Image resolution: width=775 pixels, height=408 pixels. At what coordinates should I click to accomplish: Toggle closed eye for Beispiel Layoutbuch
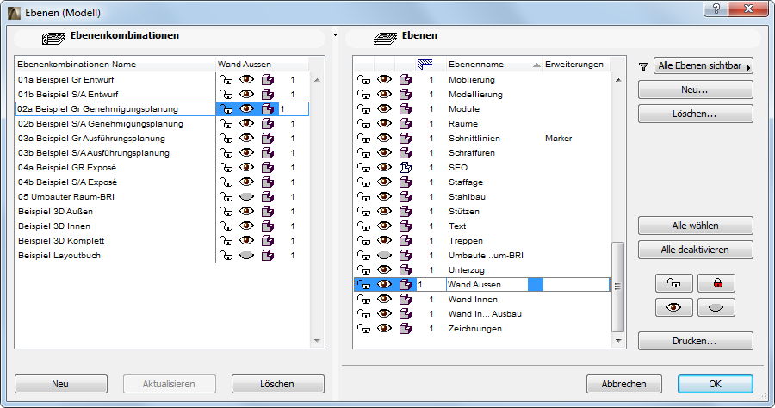click(x=246, y=256)
